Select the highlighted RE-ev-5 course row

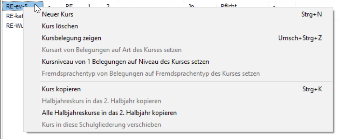tap(23, 6)
